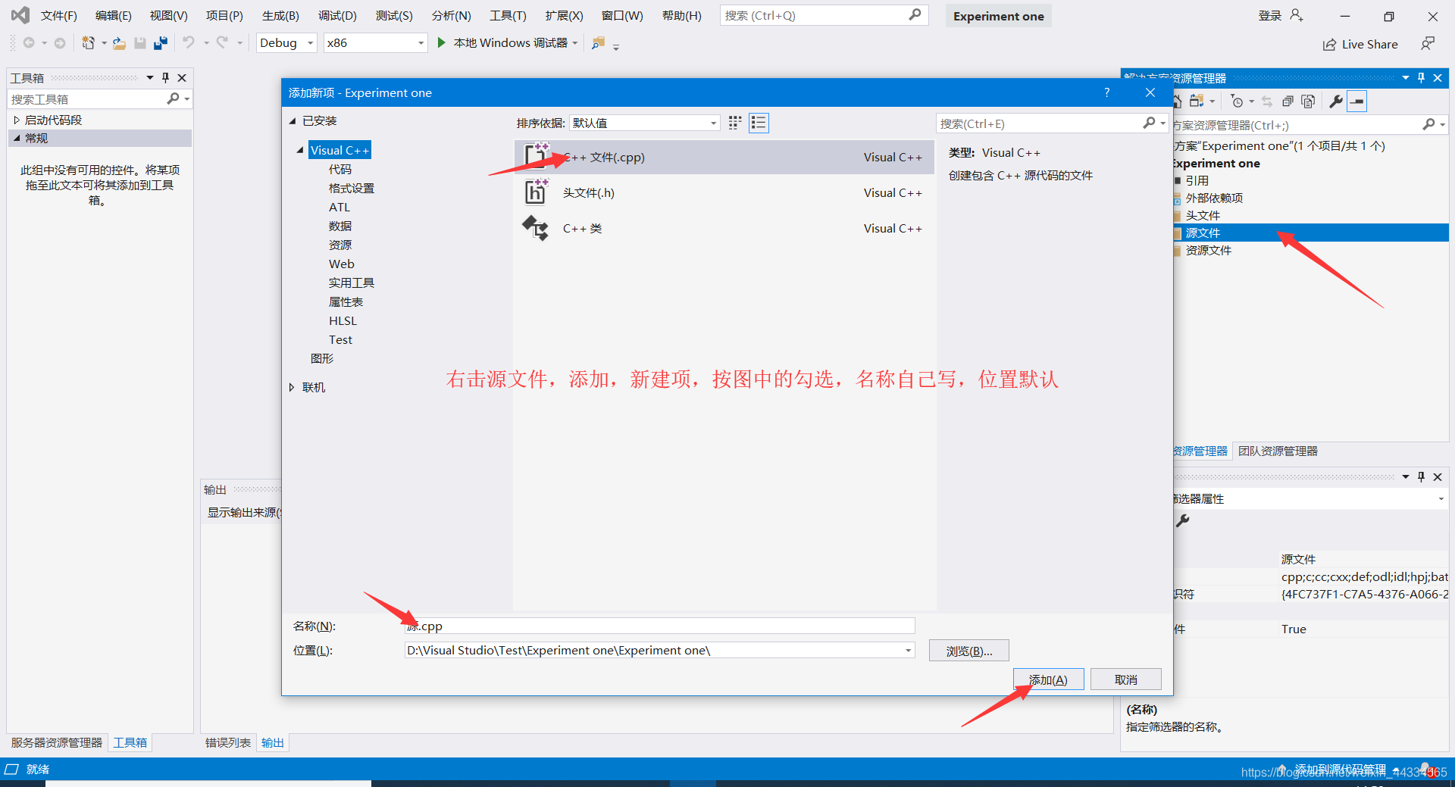Screen dimensions: 1455x787
Task: Click the send feedback icon top right
Action: click(1428, 44)
